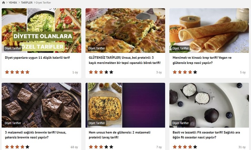Screen dimensions: 251x150
Task: Open the 11 düşük kalorili tarif thumbnail
Action: click(x=41, y=31)
